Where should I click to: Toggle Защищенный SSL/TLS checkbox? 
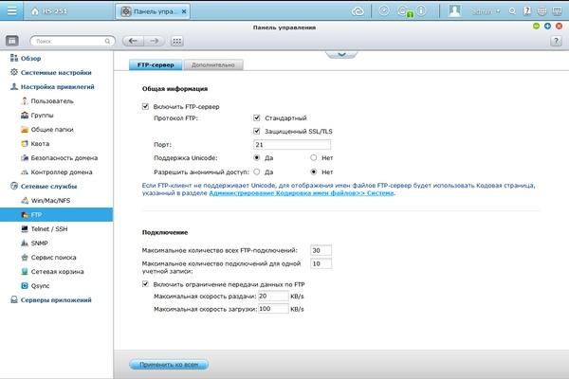(x=257, y=131)
